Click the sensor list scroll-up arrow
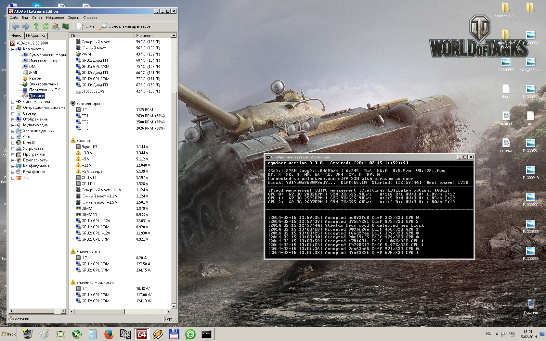 tap(174, 35)
